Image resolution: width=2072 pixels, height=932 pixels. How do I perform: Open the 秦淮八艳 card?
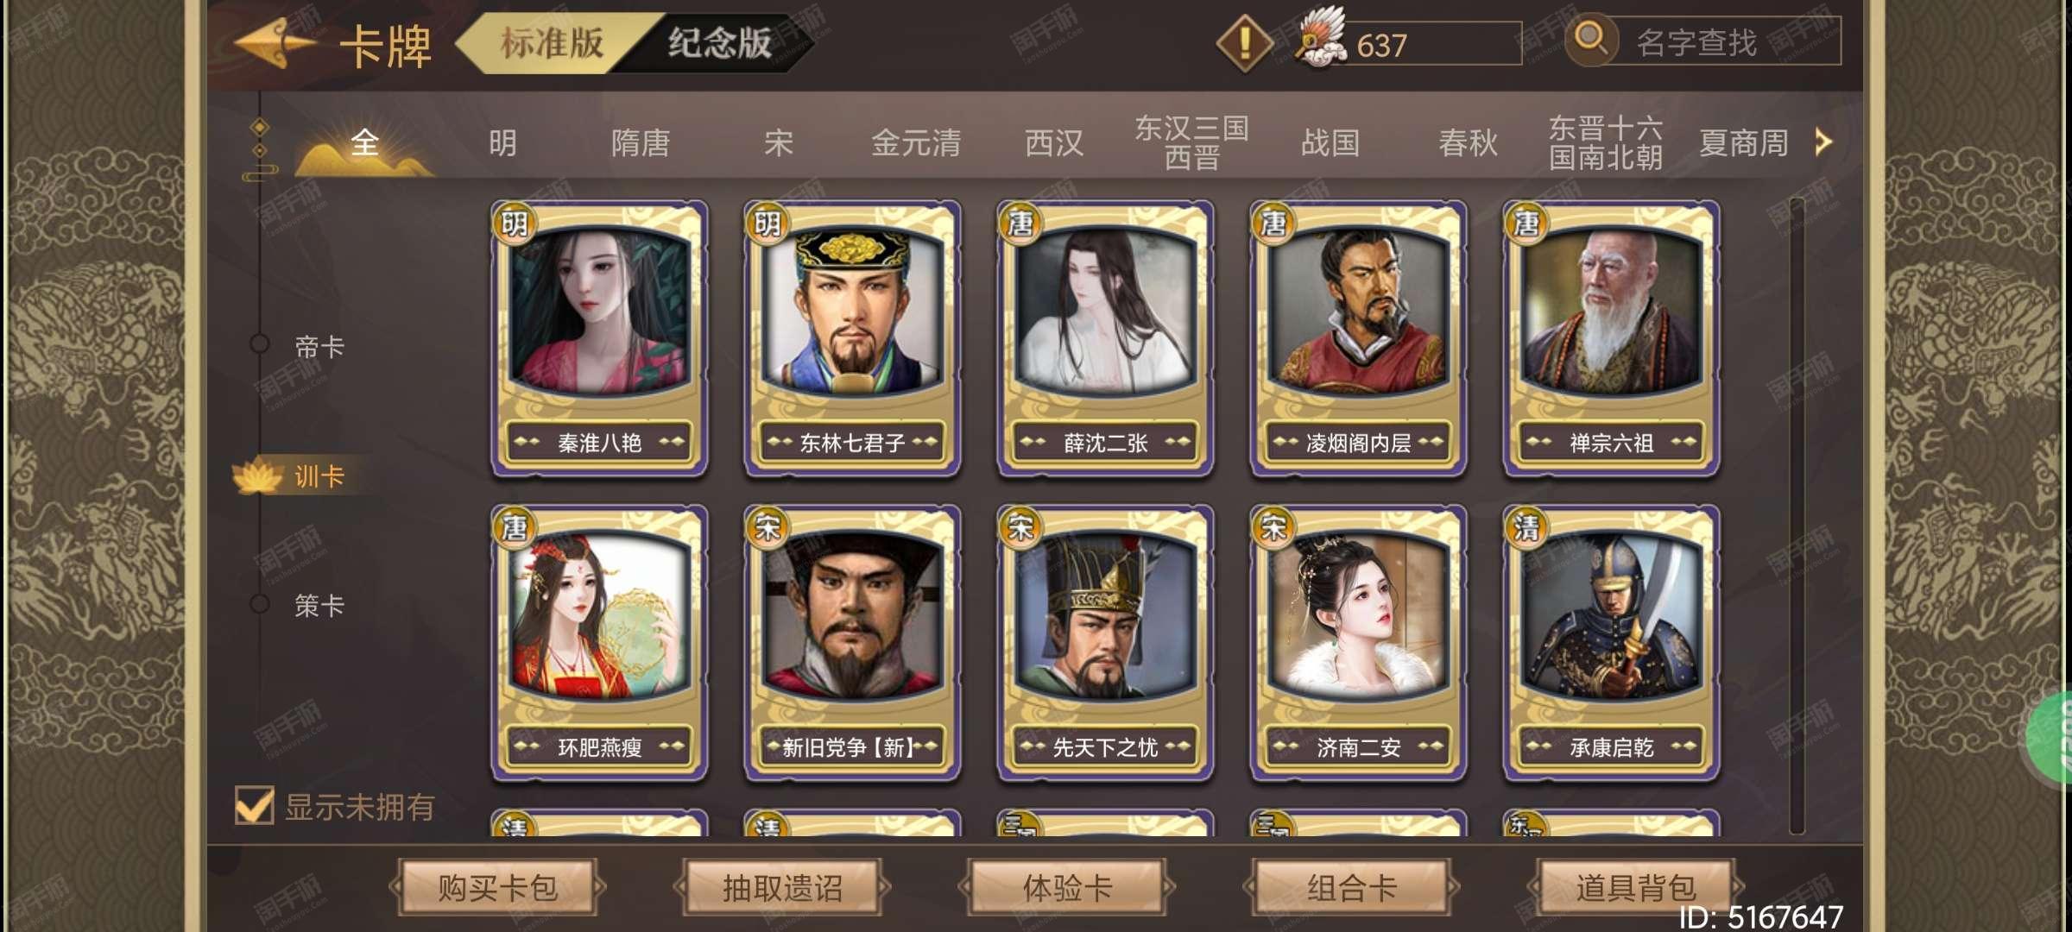pyautogui.click(x=599, y=338)
